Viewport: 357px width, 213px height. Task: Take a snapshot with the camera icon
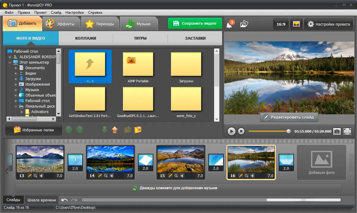coord(337,131)
